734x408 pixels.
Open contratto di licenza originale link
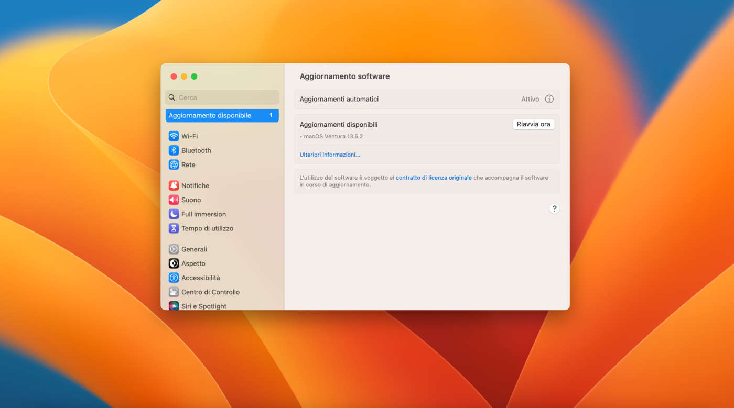coord(434,178)
